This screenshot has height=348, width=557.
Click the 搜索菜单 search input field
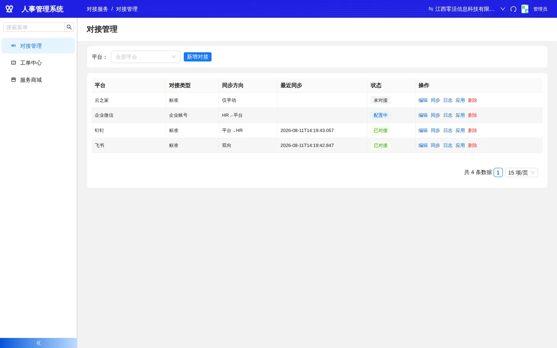pyautogui.click(x=34, y=27)
